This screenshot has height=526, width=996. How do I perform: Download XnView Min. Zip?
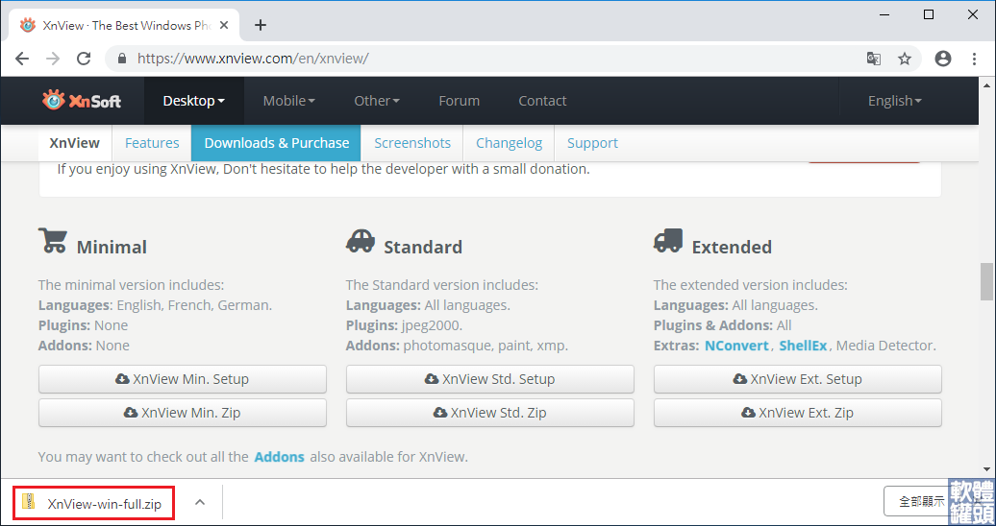[x=183, y=413]
